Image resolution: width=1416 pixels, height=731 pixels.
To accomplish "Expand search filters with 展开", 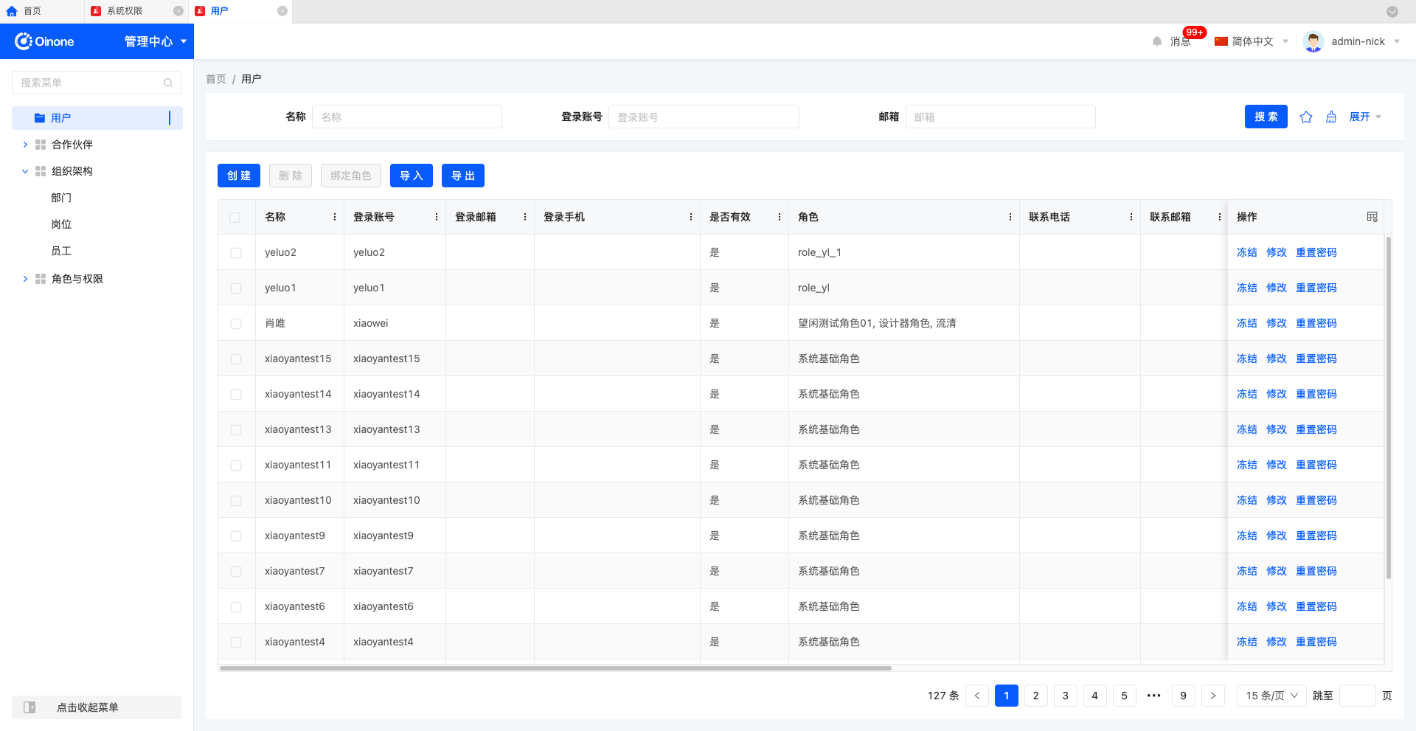I will (x=1365, y=117).
